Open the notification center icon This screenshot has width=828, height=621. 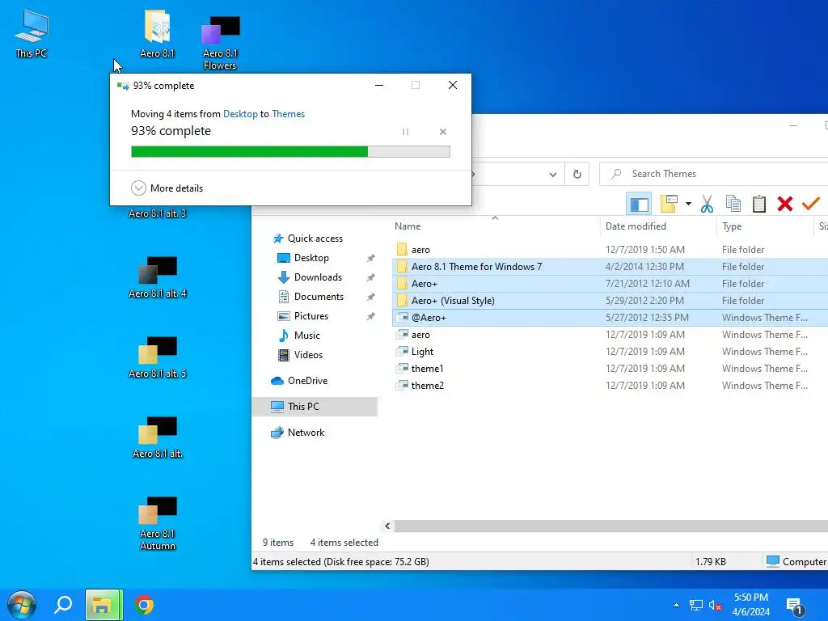(795, 606)
